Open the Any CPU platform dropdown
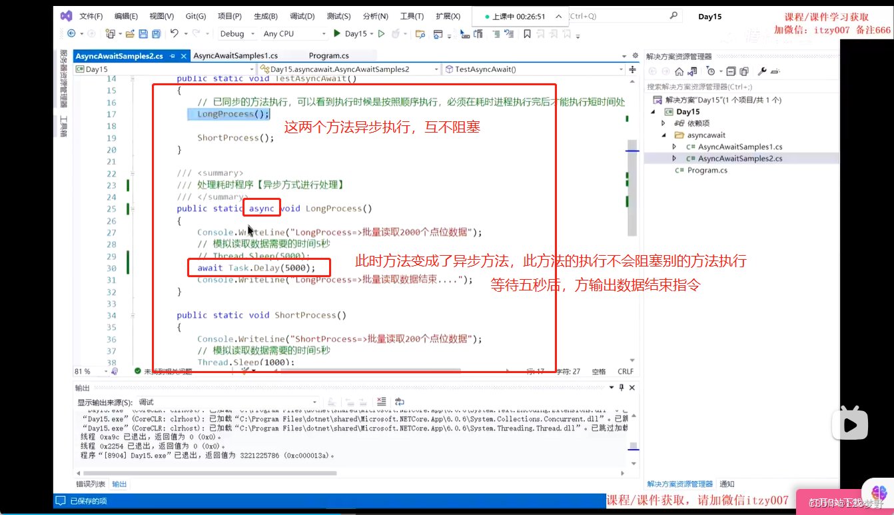This screenshot has width=894, height=515. point(295,33)
